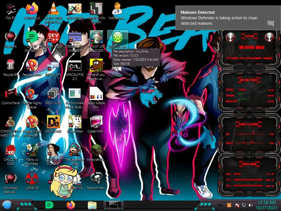Launch Firefox from the taskbar
Screen dimensions: 281x211
tap(71, 205)
